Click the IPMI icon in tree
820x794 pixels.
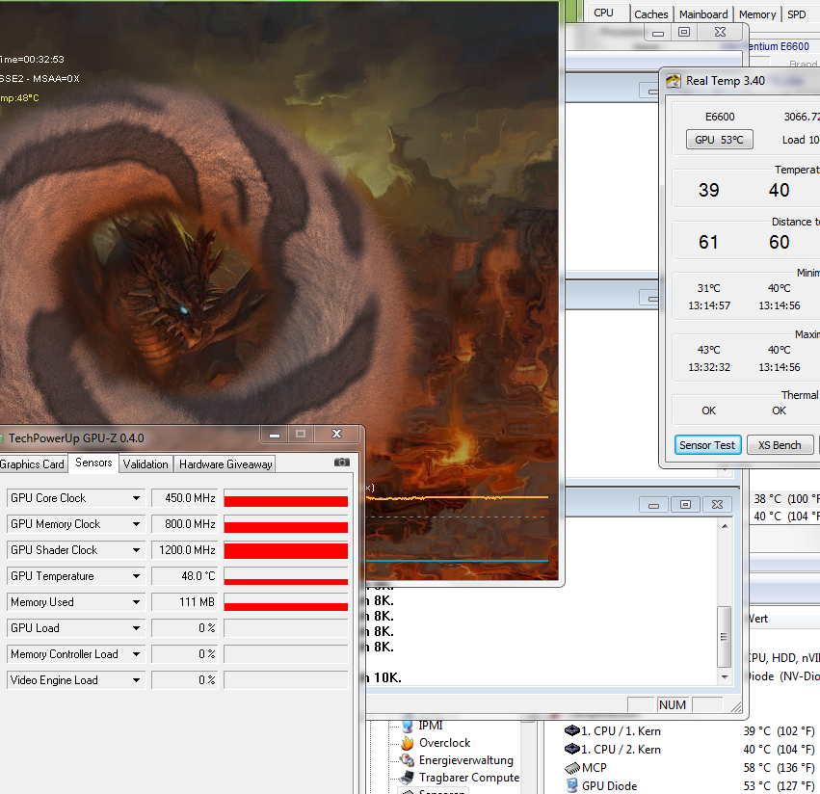coord(408,726)
